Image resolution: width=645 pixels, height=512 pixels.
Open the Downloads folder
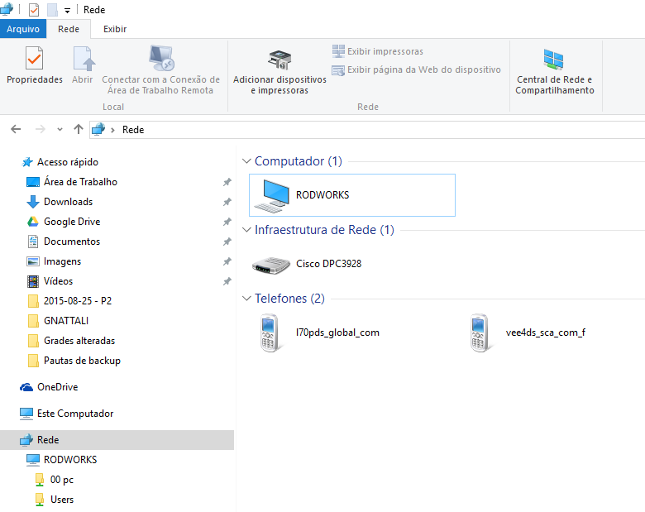[60, 202]
